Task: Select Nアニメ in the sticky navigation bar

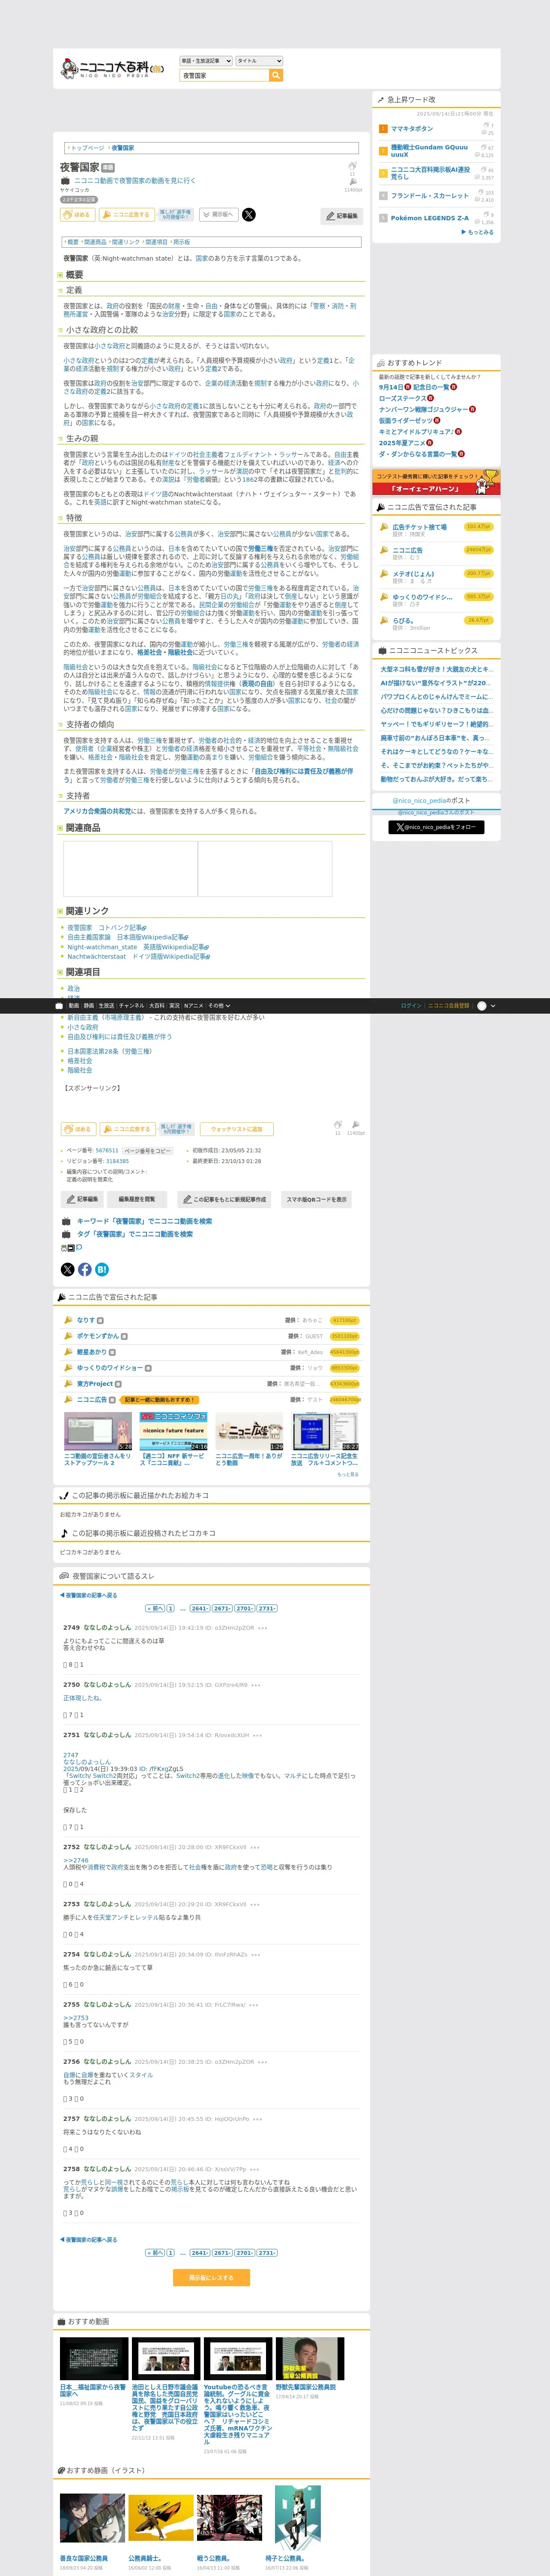Action: point(194,1006)
